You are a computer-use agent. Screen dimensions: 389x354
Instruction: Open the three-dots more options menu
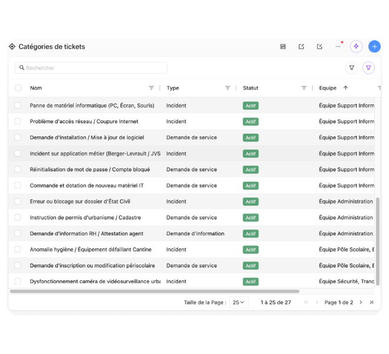(x=338, y=47)
